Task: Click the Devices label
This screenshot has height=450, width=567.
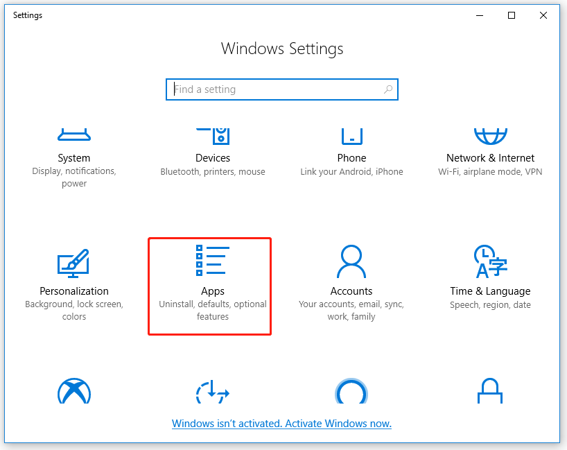Action: coord(213,158)
